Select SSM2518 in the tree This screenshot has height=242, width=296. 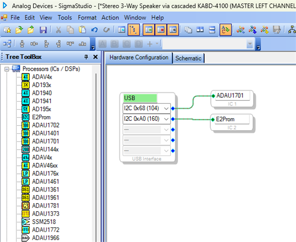(44, 222)
